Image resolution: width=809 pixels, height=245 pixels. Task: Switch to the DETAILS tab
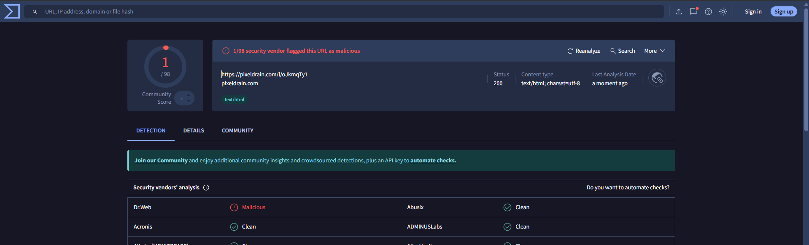[194, 131]
